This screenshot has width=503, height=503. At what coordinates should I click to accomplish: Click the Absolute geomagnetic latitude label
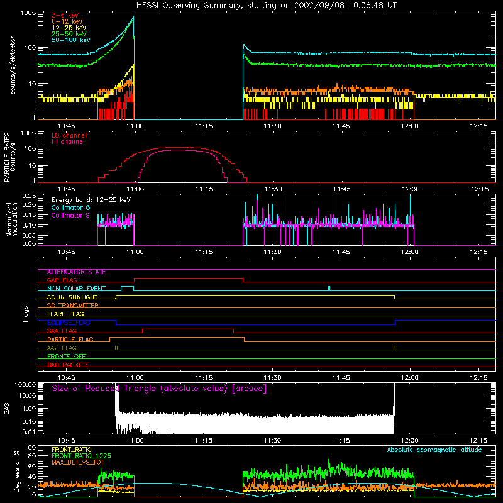pos(434,450)
